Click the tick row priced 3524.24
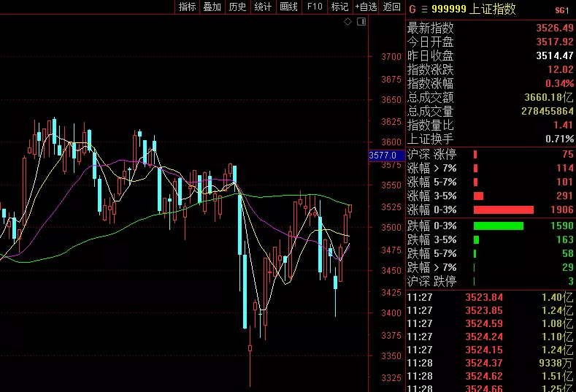 tap(491, 337)
